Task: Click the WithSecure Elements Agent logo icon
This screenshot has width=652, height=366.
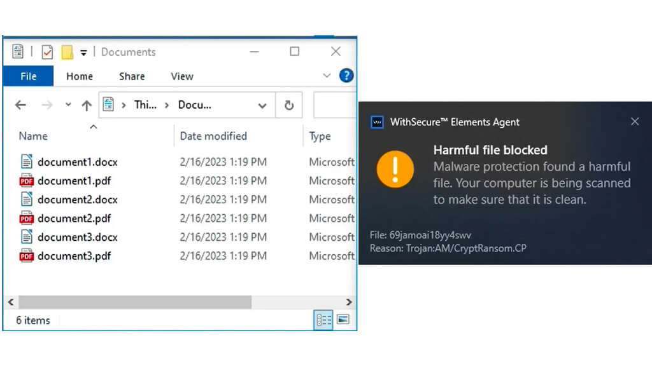Action: (377, 122)
